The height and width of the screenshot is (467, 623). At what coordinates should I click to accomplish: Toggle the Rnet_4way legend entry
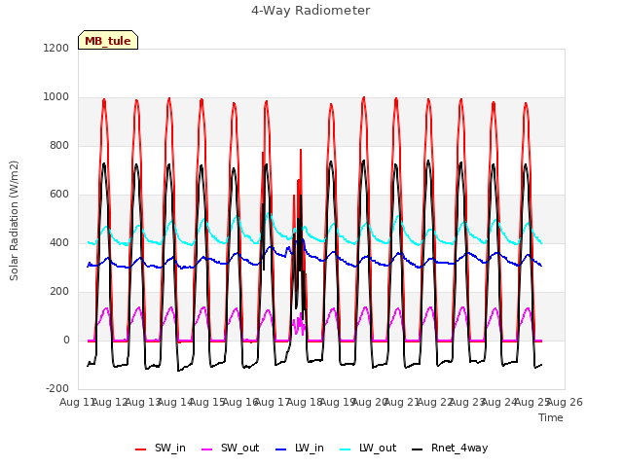coord(450,449)
